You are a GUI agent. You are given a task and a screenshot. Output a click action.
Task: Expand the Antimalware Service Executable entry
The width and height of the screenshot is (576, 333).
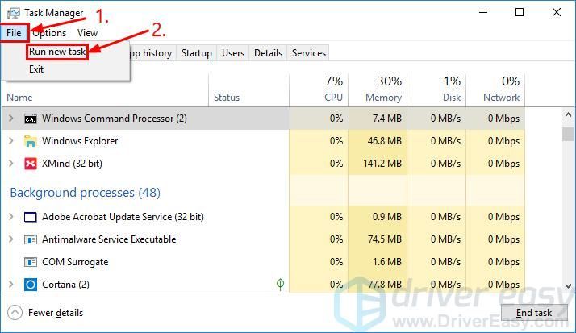click(11, 239)
